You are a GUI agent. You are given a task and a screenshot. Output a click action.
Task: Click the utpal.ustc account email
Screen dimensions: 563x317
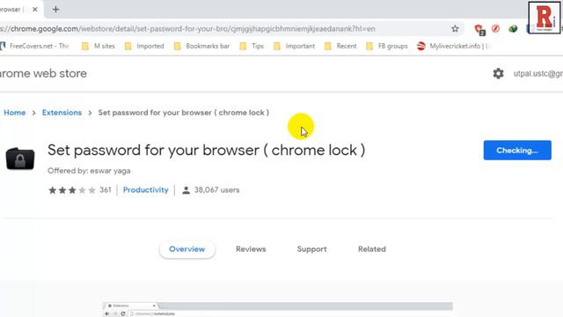(537, 73)
